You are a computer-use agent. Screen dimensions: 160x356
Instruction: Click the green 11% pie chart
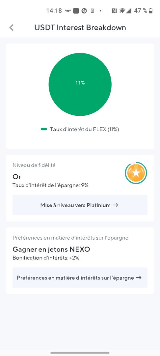click(80, 84)
